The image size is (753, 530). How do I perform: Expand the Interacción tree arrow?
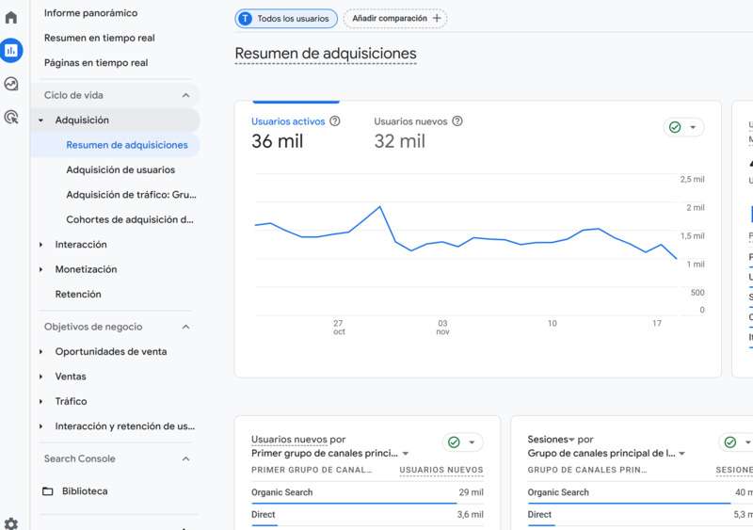pyautogui.click(x=40, y=245)
